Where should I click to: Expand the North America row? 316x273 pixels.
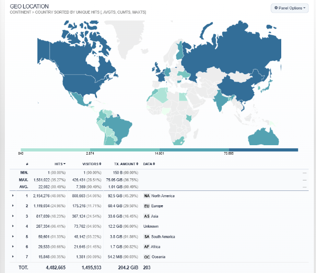click(13, 196)
